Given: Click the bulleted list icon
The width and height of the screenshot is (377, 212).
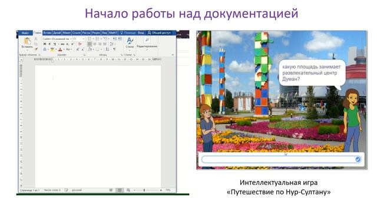Looking at the screenshot, I should click(x=90, y=39).
